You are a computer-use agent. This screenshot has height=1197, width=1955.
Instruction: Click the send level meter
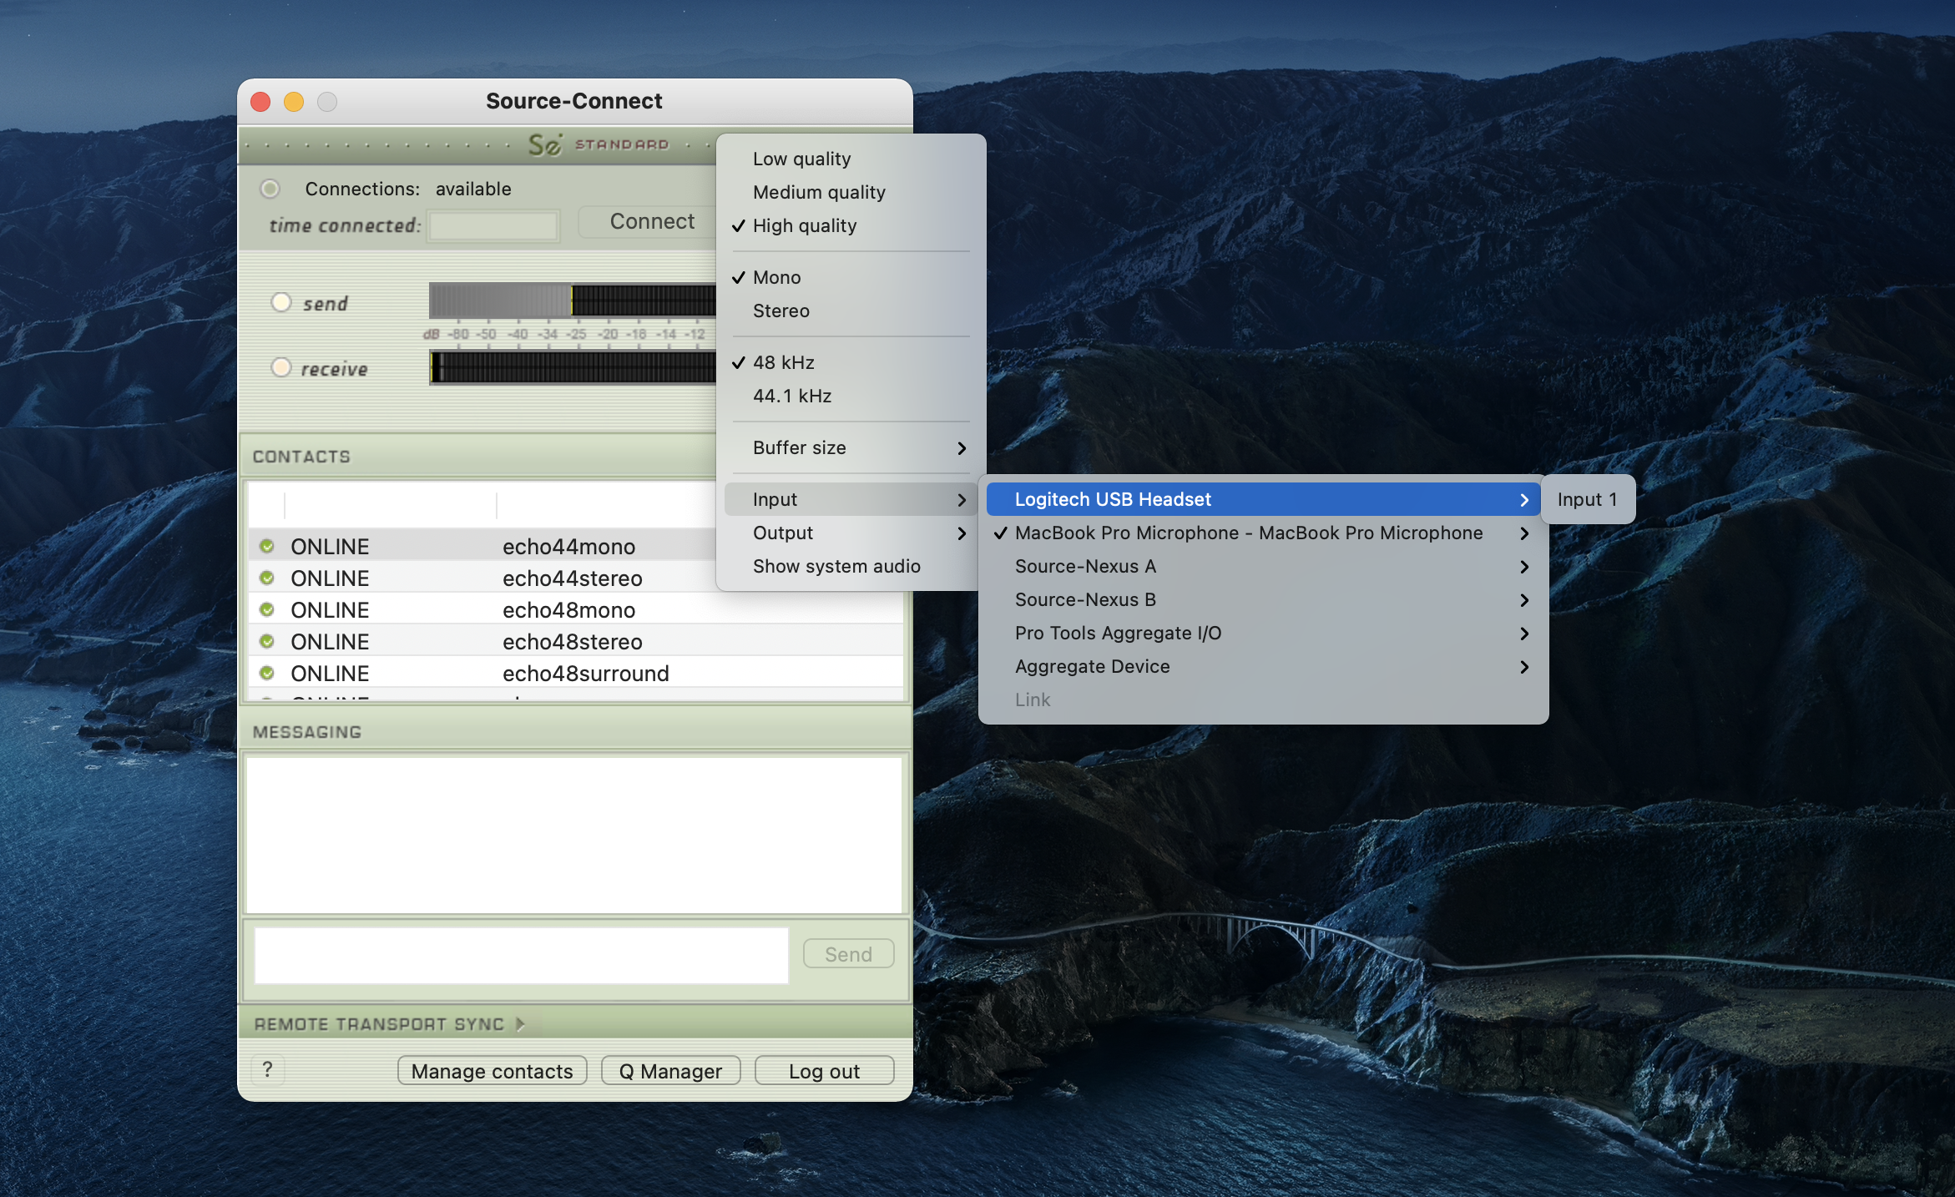point(572,301)
